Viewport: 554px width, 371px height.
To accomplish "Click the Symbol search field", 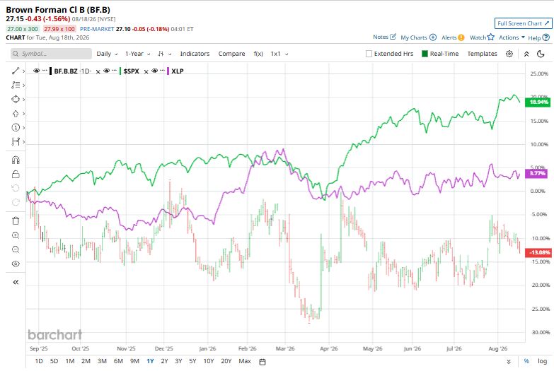I will [51, 54].
